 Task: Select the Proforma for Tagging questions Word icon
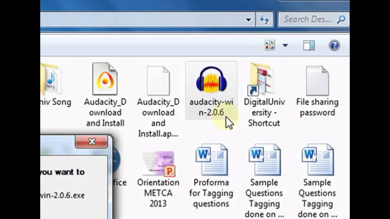click(212, 160)
